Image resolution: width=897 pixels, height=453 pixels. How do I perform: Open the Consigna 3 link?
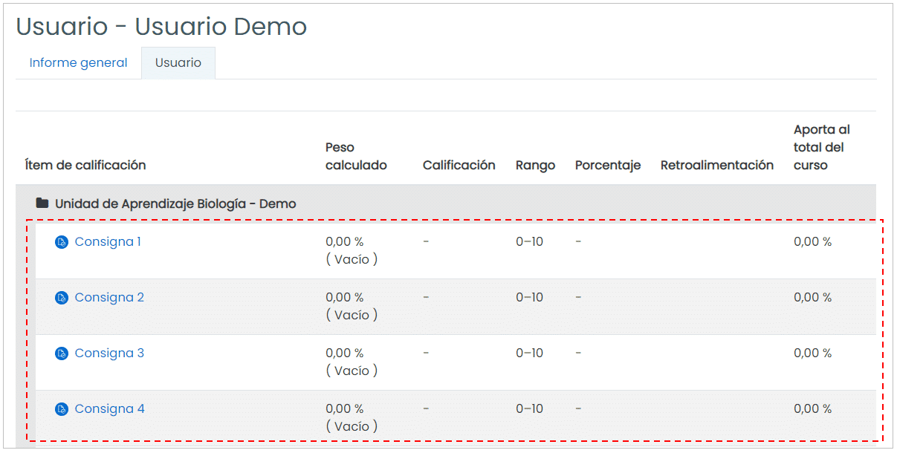pyautogui.click(x=109, y=353)
